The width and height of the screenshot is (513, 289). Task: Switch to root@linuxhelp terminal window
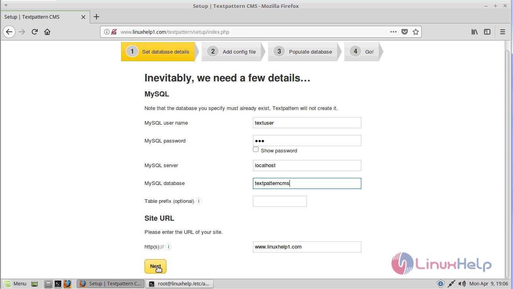[180, 283]
